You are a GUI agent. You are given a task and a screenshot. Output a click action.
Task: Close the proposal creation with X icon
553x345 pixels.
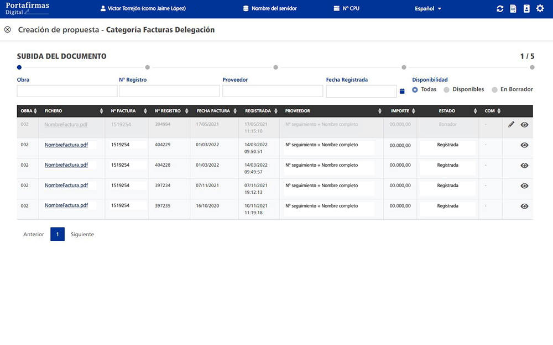point(7,30)
